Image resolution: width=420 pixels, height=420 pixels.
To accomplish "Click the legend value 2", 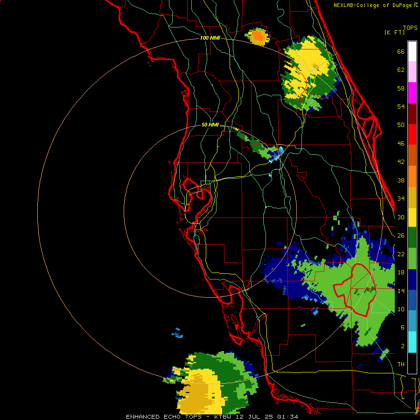I will click(x=402, y=346).
